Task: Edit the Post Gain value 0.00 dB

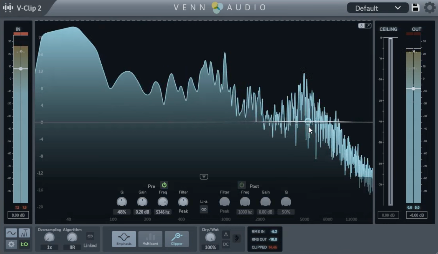Action: [266, 212]
